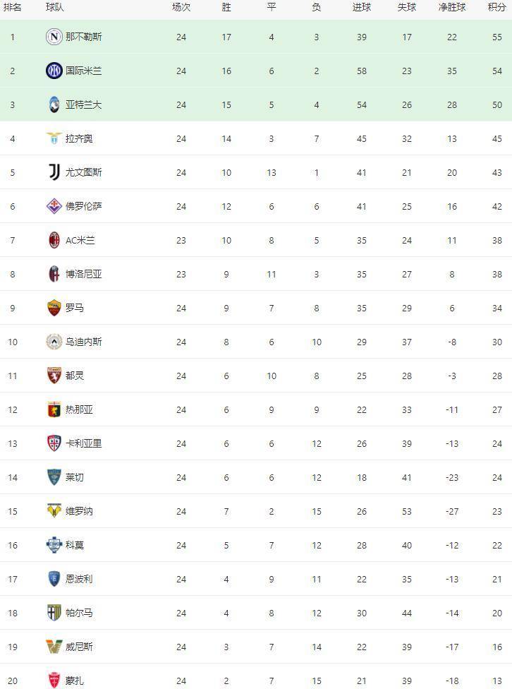Click the 积分 column header
Screen dimensions: 512x689
[496, 7]
